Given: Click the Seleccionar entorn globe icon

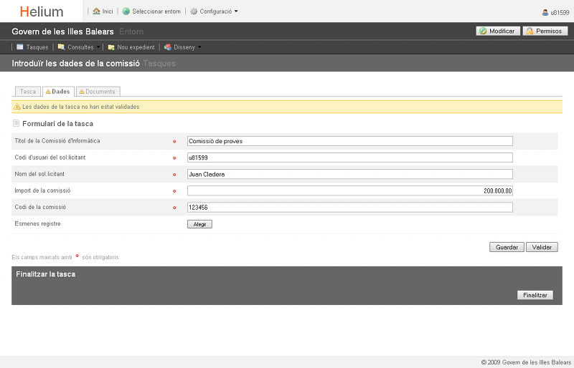Looking at the screenshot, I should pyautogui.click(x=126, y=11).
